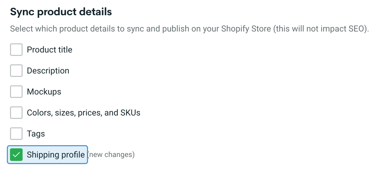The image size is (380, 173).
Task: Click the Product title label
Action: tap(49, 50)
